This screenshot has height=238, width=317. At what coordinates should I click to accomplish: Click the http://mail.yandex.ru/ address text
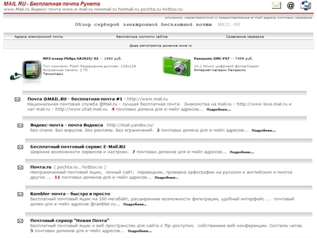[x=130, y=125]
